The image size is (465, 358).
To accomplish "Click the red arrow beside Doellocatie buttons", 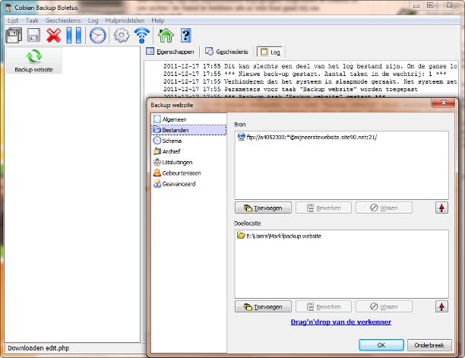I will click(x=441, y=306).
